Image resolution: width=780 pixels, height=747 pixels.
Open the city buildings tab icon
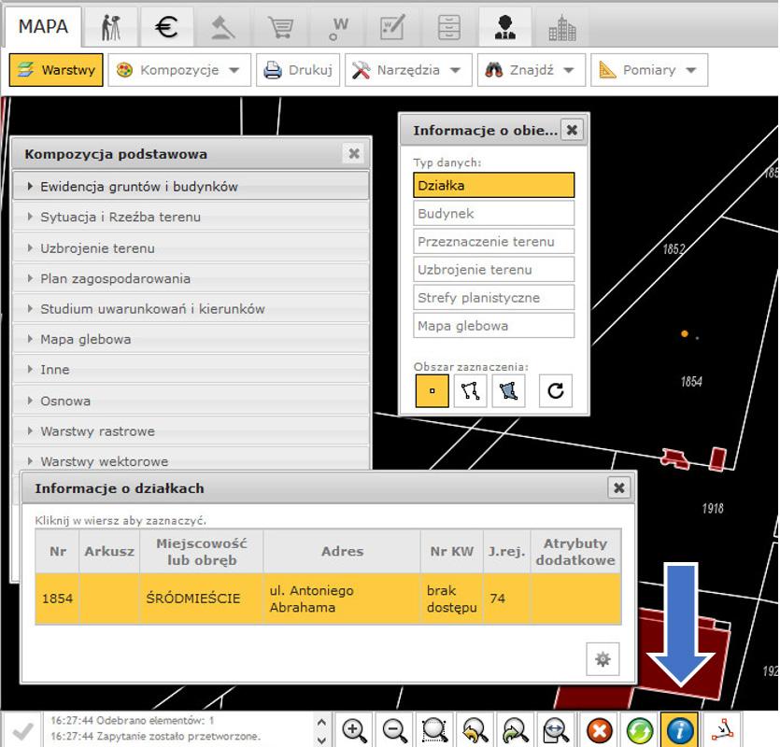tap(562, 27)
